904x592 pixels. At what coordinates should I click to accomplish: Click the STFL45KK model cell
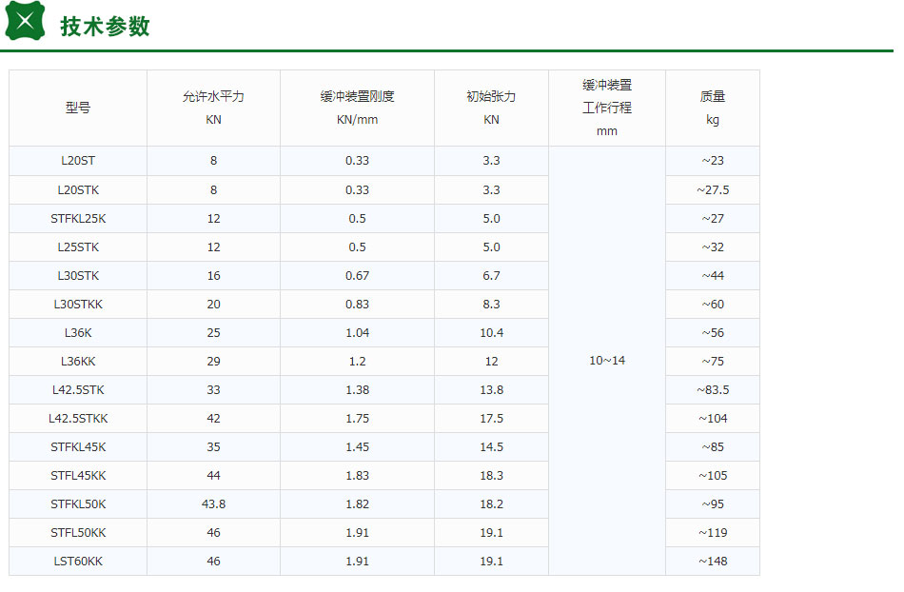(78, 476)
